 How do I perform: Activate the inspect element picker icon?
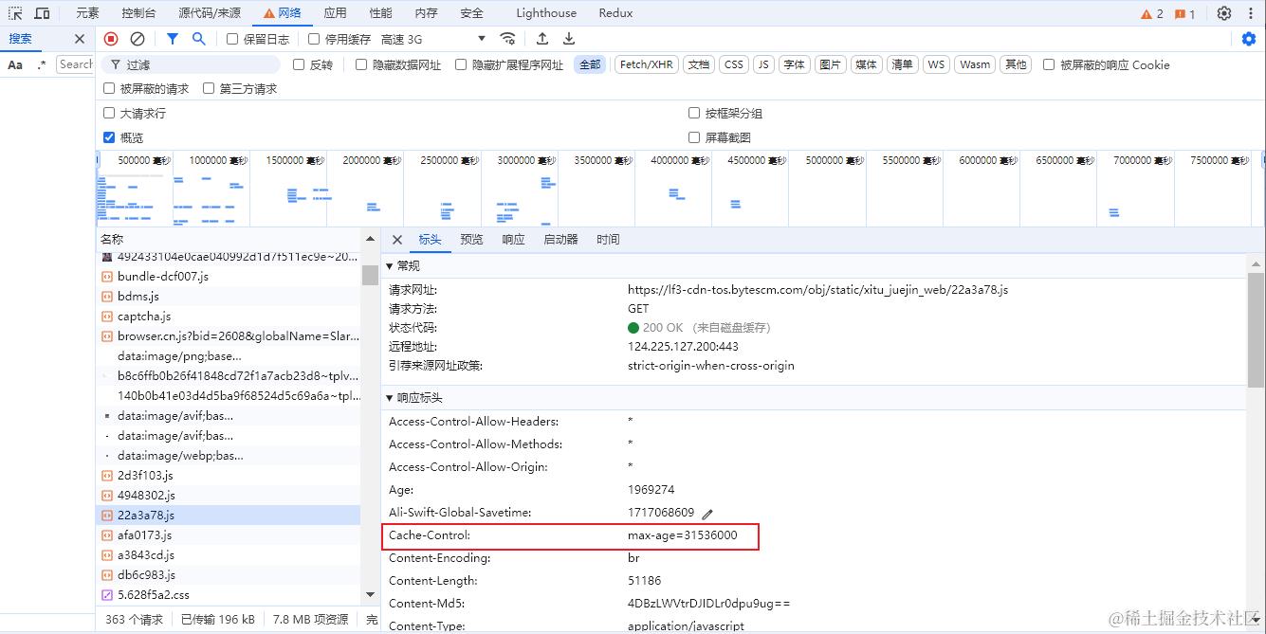(15, 13)
